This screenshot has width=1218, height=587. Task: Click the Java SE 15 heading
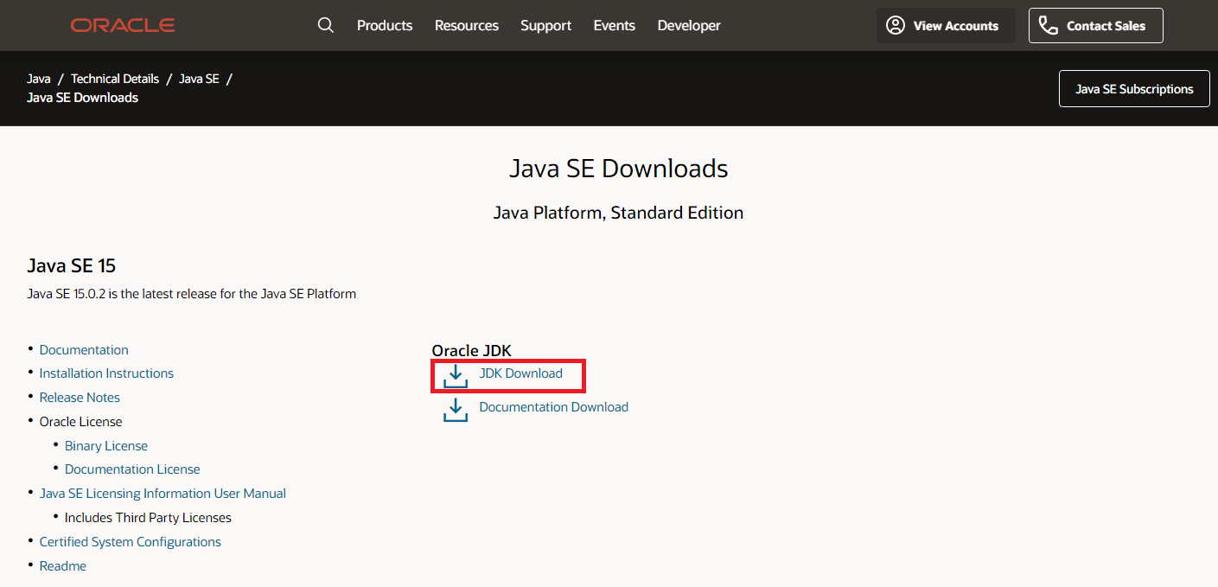pos(72,265)
